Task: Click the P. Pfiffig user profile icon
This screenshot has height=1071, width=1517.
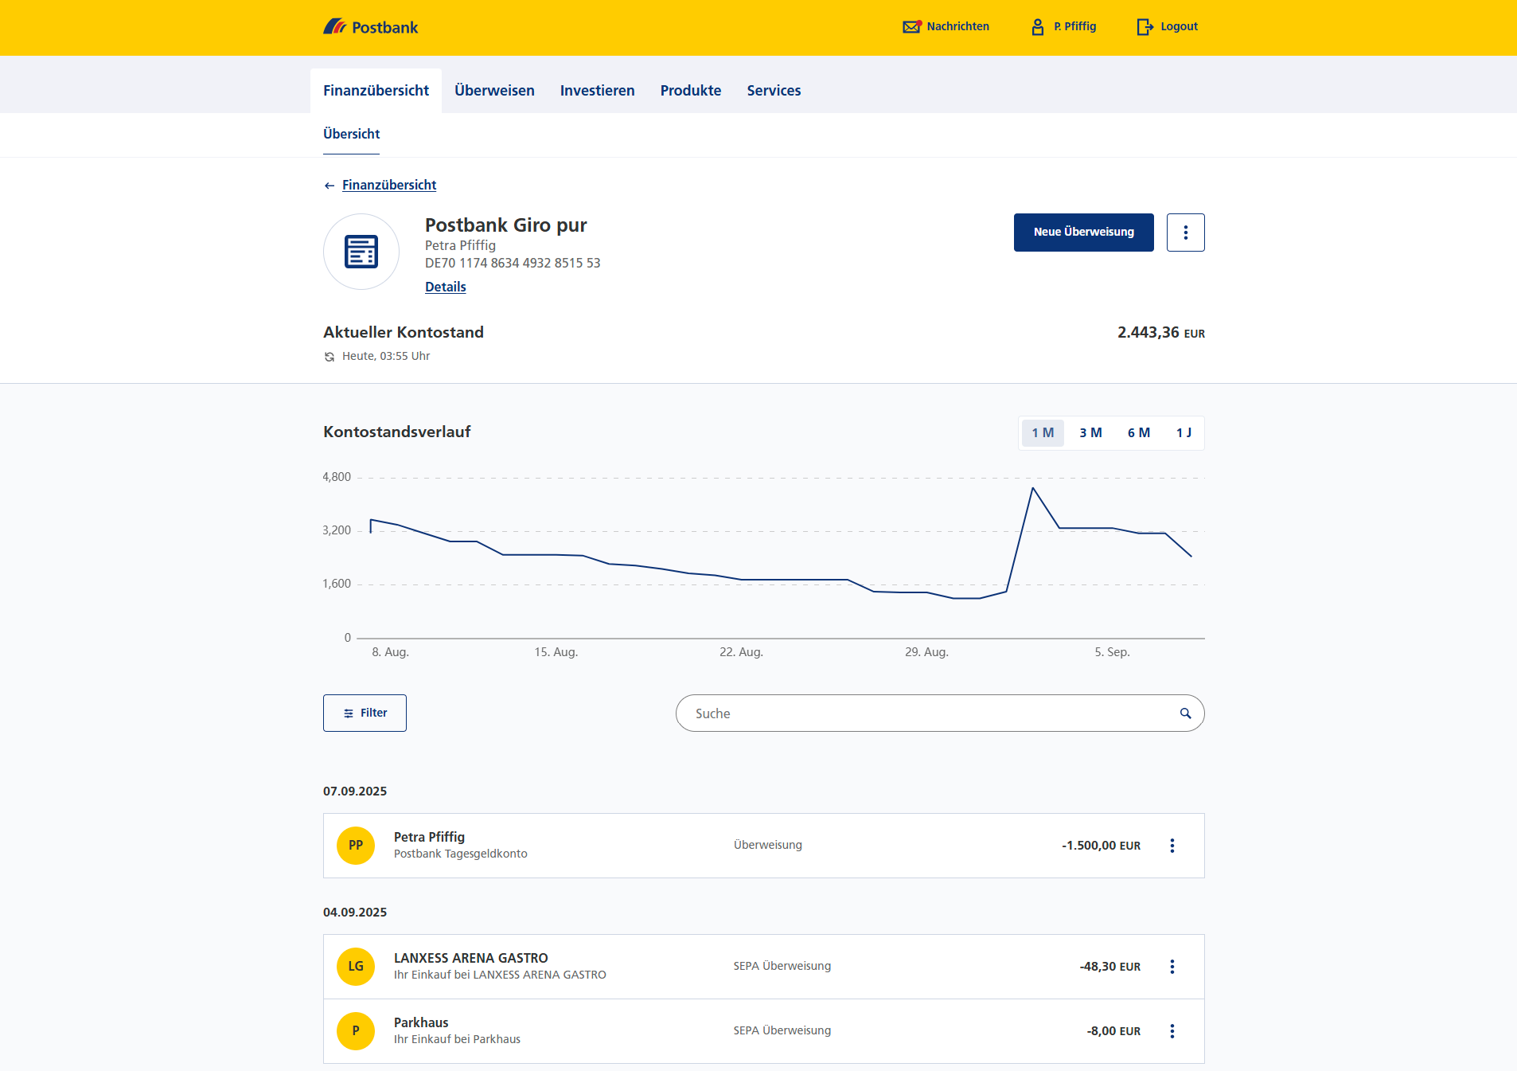Action: (1038, 27)
